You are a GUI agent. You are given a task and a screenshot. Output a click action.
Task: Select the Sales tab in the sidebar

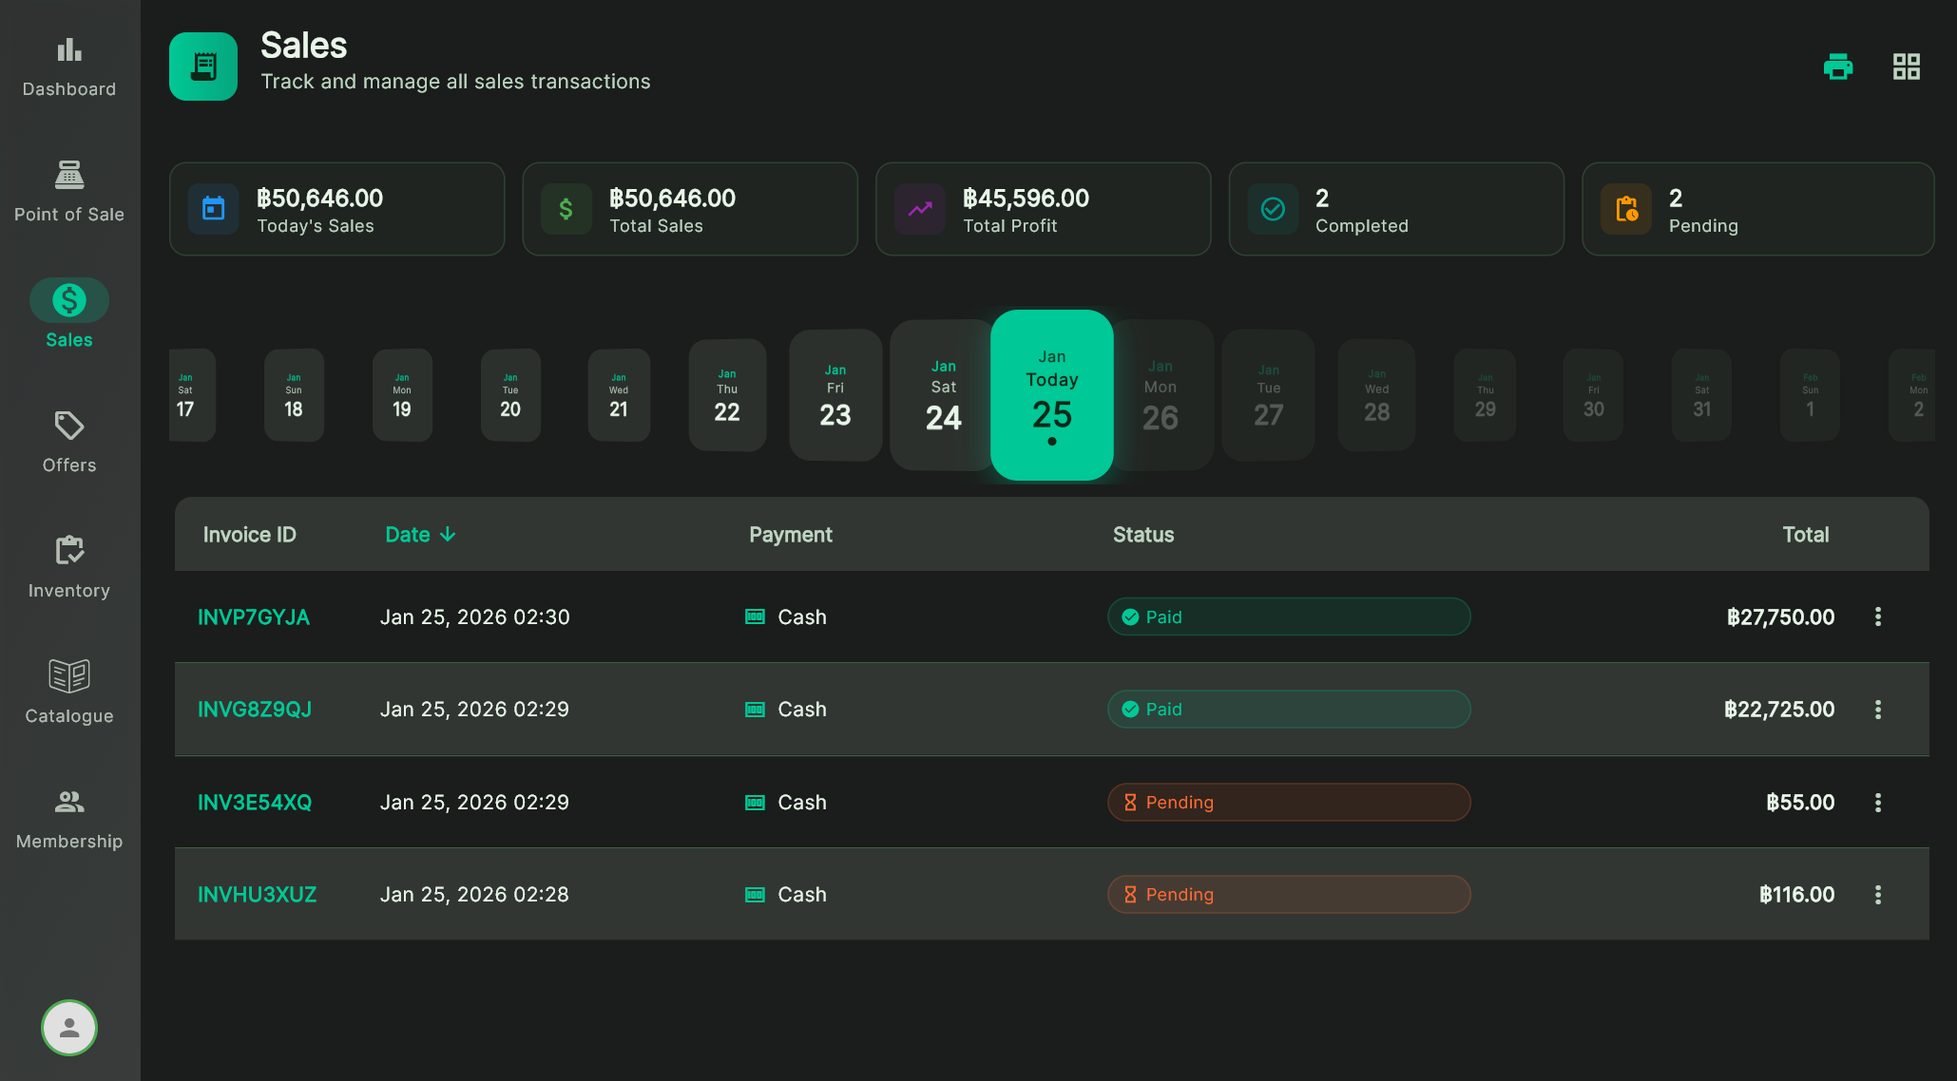point(68,312)
